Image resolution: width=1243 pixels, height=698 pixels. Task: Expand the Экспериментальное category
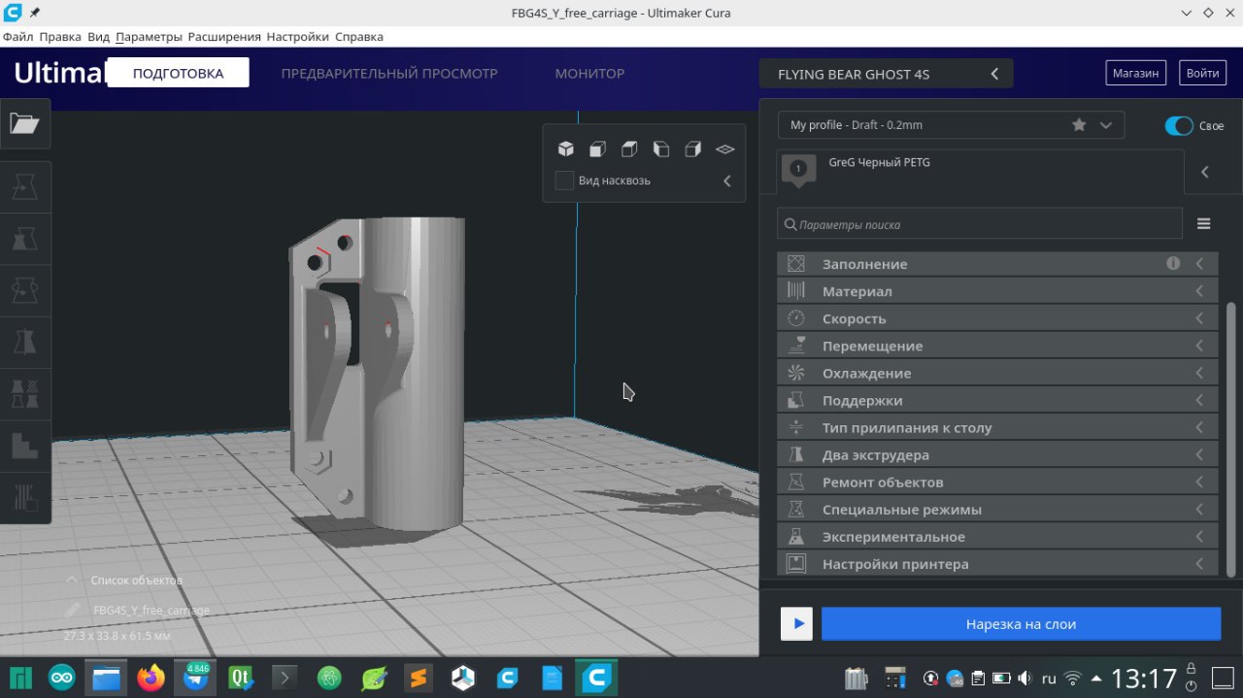(x=997, y=536)
